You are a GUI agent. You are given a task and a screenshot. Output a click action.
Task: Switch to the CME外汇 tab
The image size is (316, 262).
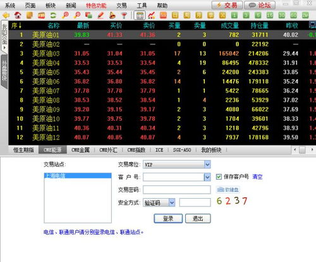108,150
